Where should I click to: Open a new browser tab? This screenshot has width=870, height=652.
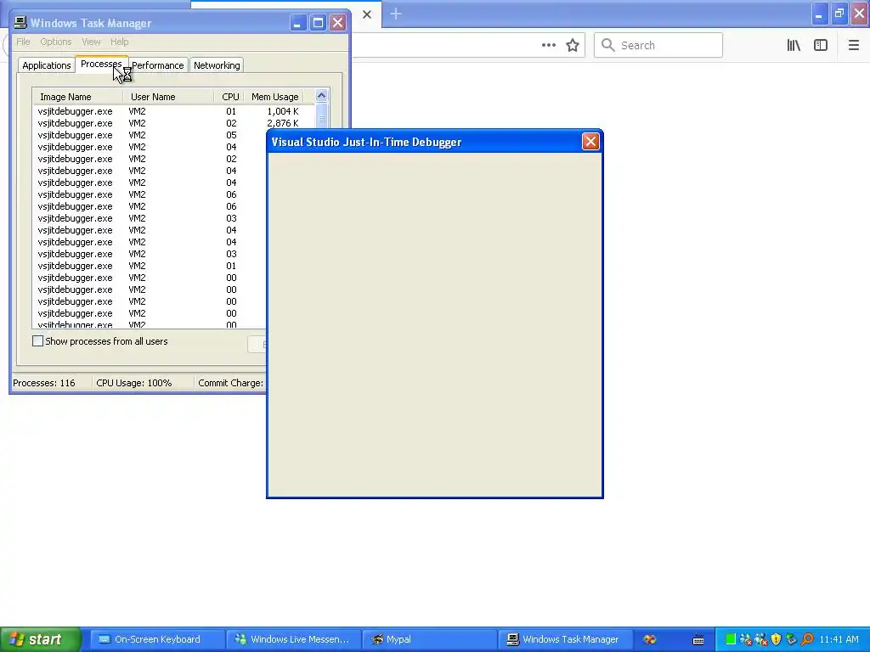pos(396,14)
